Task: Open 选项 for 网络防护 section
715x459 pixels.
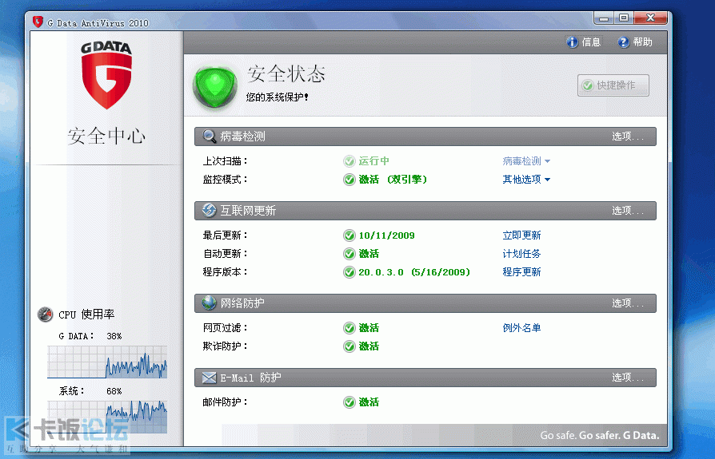Action: pyautogui.click(x=628, y=303)
